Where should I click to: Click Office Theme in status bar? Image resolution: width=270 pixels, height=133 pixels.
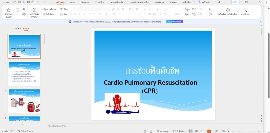click(x=25, y=131)
